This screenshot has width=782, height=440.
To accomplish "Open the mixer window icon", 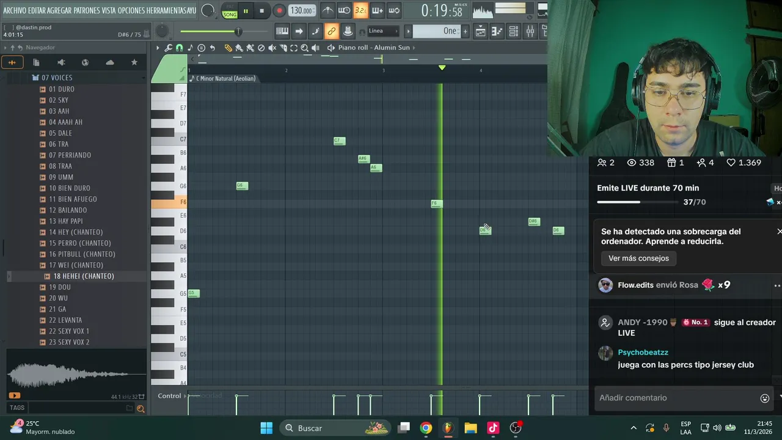I will (x=530, y=31).
